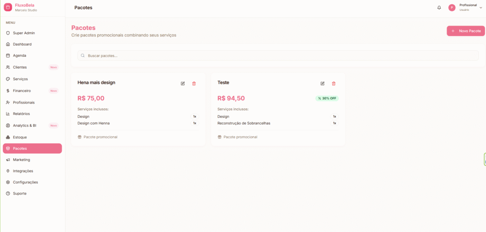This screenshot has height=232, width=486.
Task: Open the Configurações menu item
Action: pos(25,182)
